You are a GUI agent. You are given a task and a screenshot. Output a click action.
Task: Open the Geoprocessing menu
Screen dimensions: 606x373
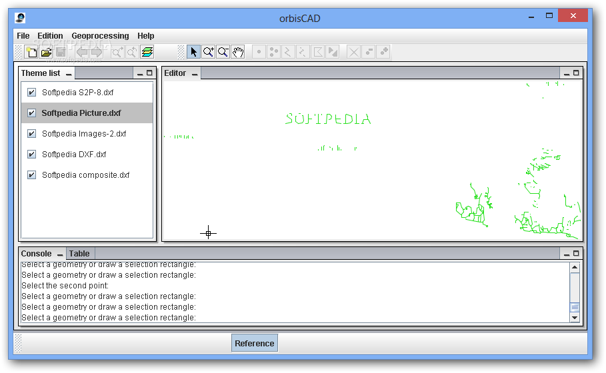pos(100,36)
